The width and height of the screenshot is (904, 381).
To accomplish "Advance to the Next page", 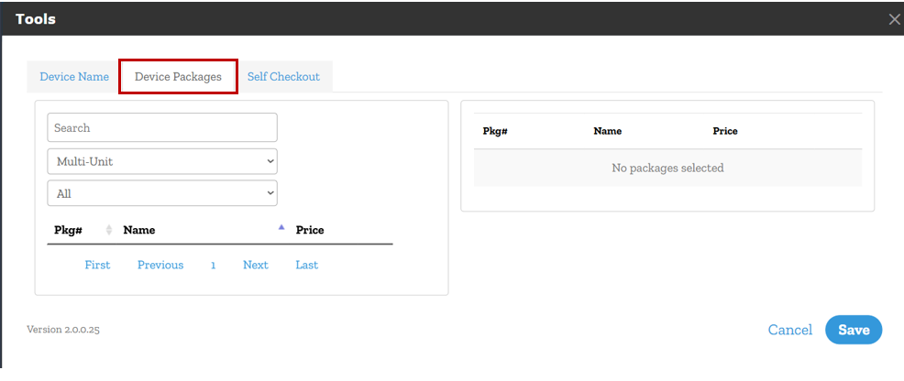I will pos(256,265).
